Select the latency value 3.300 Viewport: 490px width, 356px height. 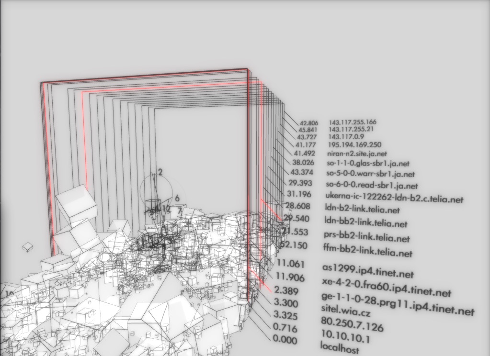point(286,302)
